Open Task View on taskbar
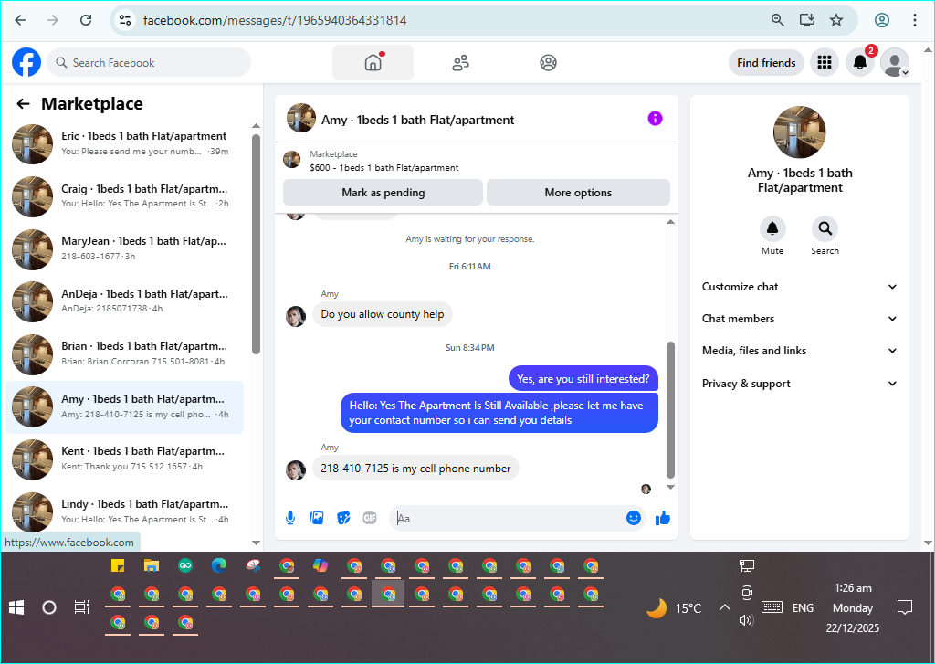 point(81,608)
